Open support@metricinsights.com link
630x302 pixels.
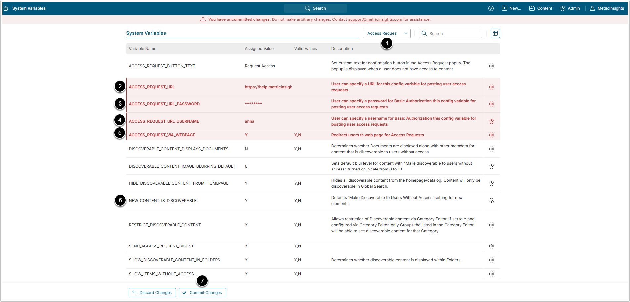(x=375, y=19)
